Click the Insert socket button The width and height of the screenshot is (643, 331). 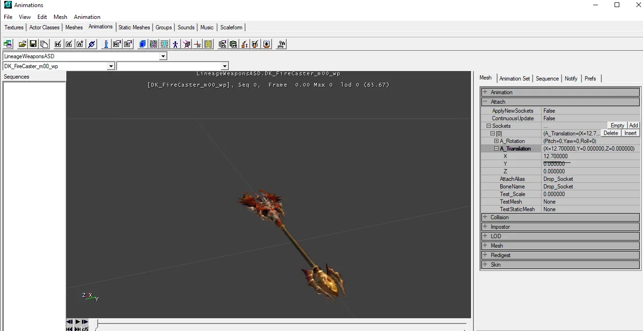click(631, 133)
